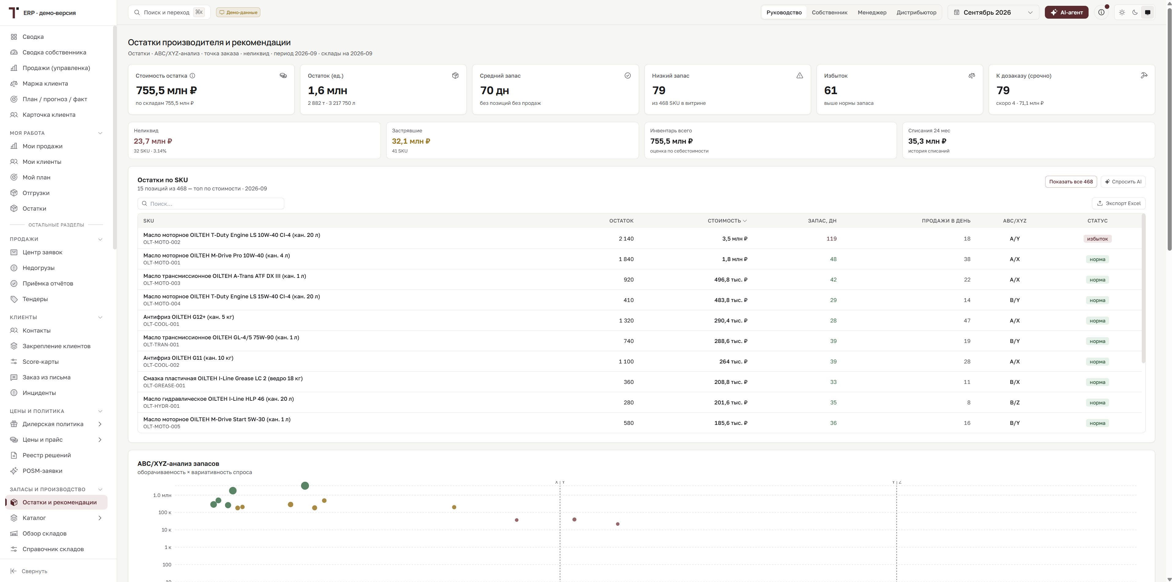Click the избыток status badge

(1097, 238)
